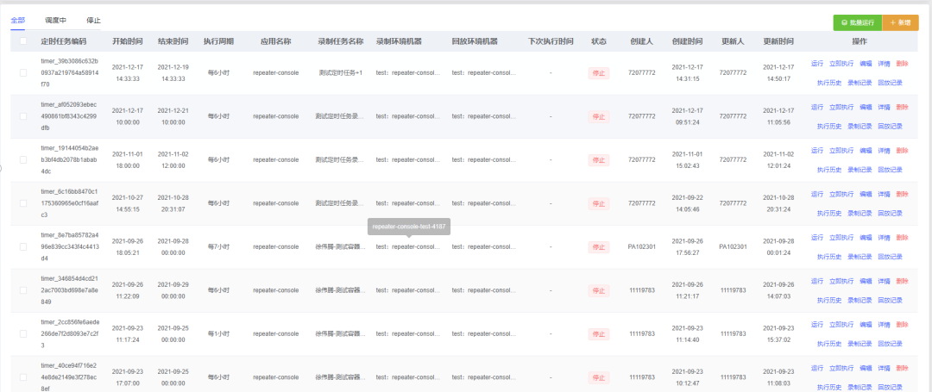Click 立即执行 for task timer_39b3086c632b
This screenshot has width=932, height=392.
[841, 64]
